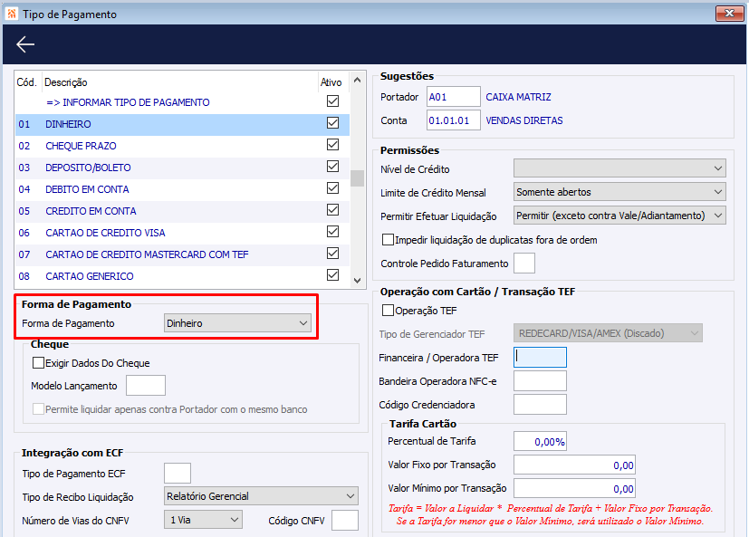Image resolution: width=749 pixels, height=537 pixels.
Task: Toggle Ativo checkbox for DINHEIRO
Action: [x=333, y=123]
